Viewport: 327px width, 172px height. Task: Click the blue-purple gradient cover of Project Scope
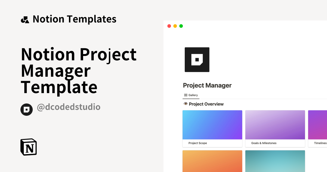(212, 124)
